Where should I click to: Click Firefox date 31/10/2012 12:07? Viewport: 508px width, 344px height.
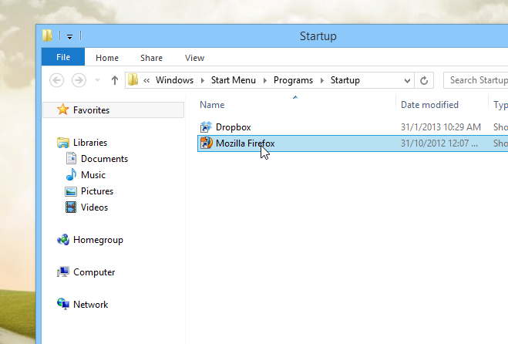click(439, 143)
